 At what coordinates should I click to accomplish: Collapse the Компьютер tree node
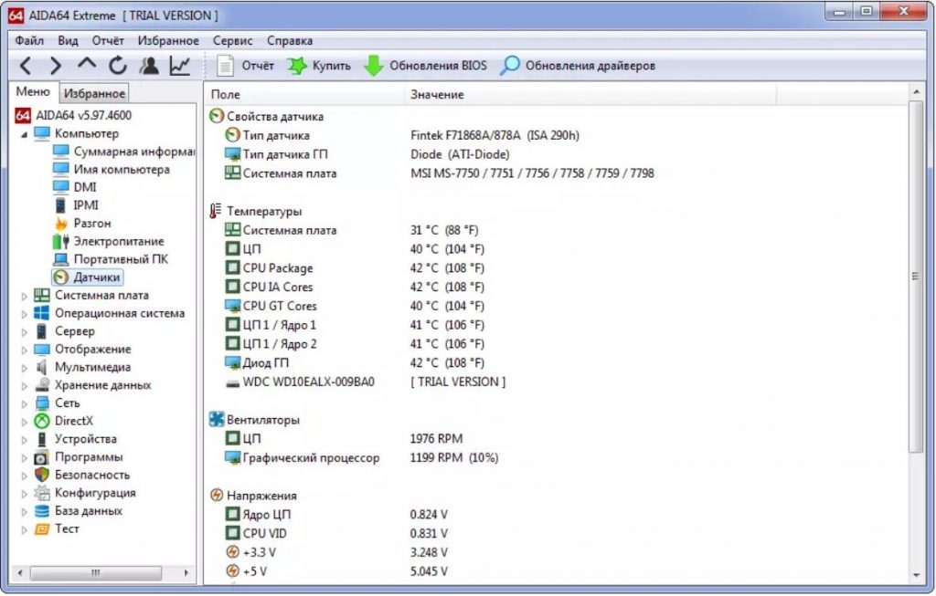tap(24, 135)
